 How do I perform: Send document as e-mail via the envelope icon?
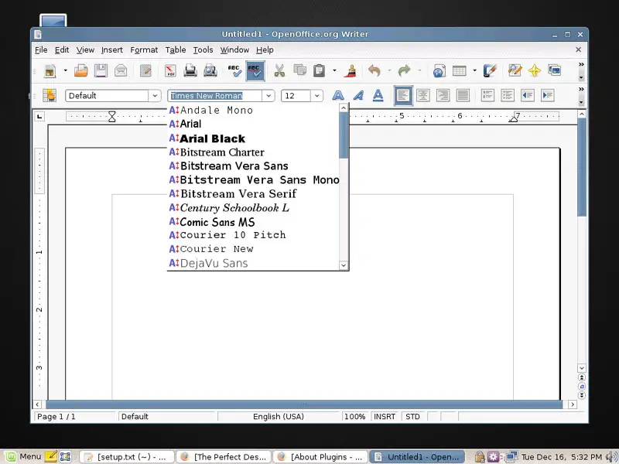(x=121, y=71)
